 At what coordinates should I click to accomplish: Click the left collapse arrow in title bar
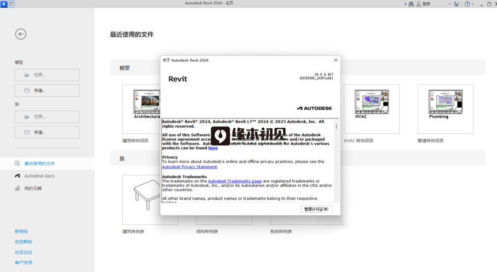pyautogui.click(x=405, y=4)
